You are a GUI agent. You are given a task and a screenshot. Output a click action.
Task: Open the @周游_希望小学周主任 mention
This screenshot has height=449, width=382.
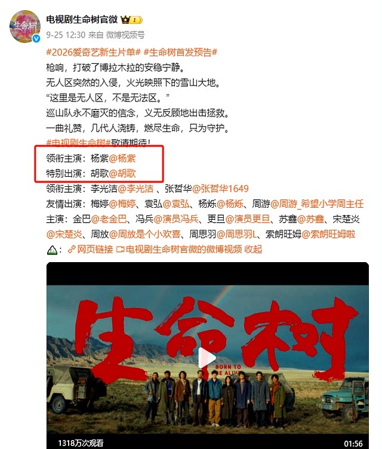coord(317,204)
